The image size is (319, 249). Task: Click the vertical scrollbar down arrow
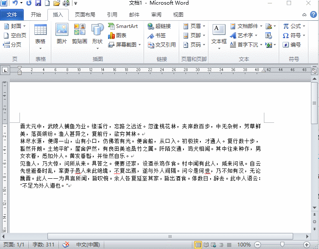click(x=314, y=207)
